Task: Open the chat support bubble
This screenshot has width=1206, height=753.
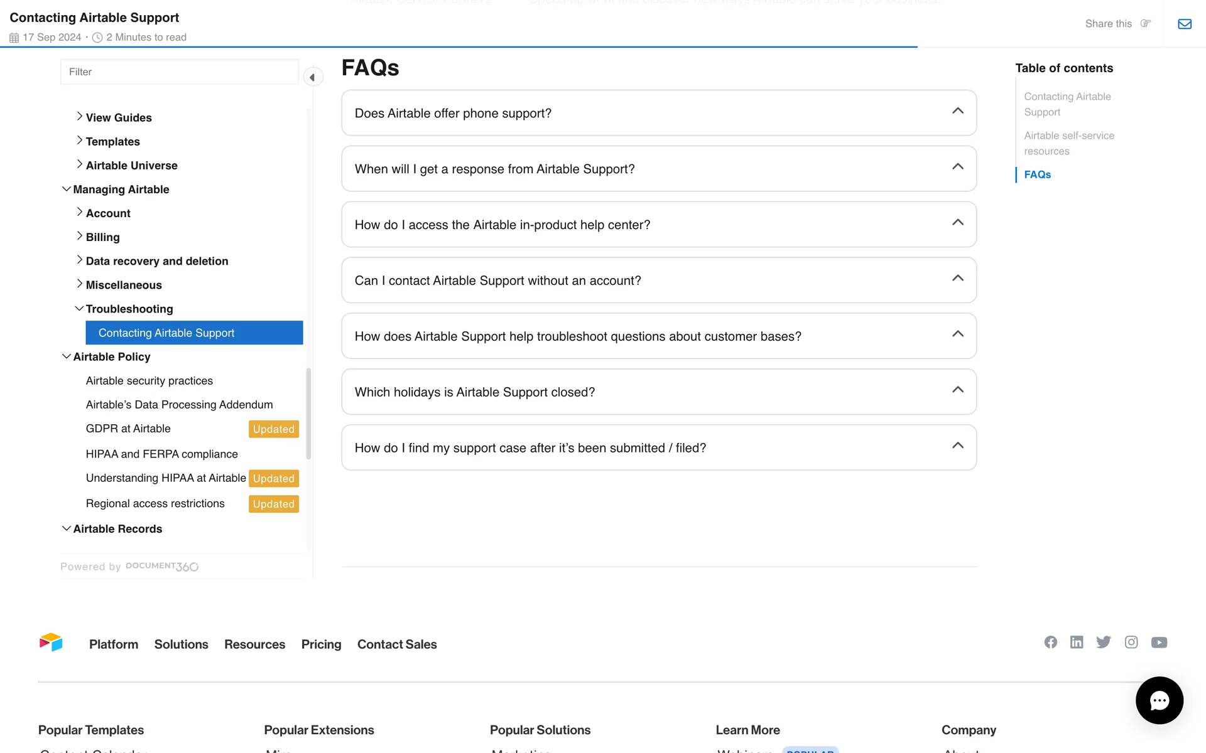Action: point(1159,700)
